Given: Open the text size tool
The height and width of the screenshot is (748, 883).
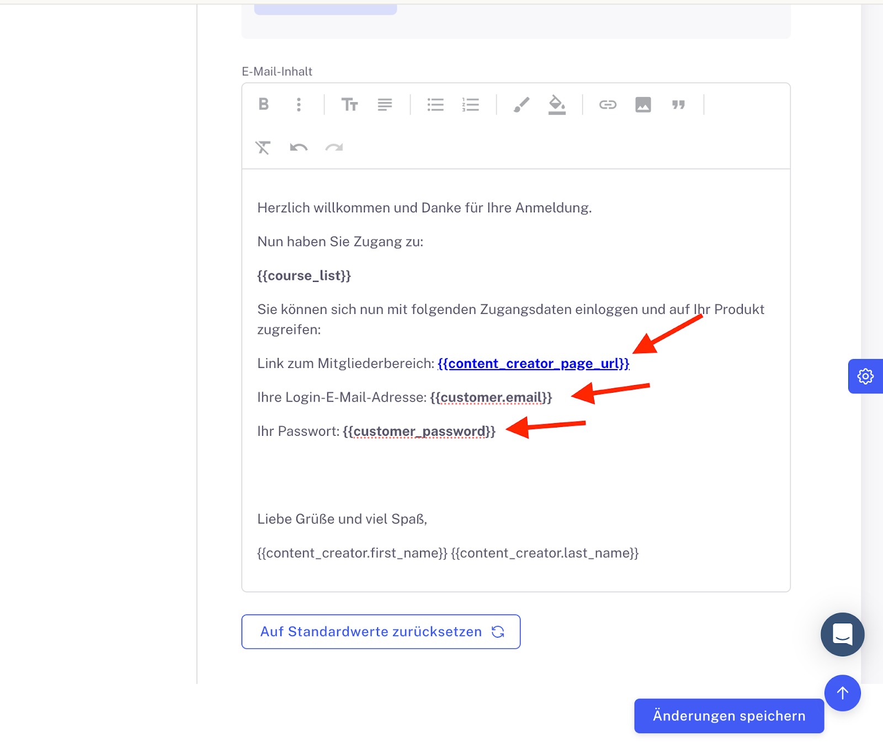Looking at the screenshot, I should tap(349, 104).
